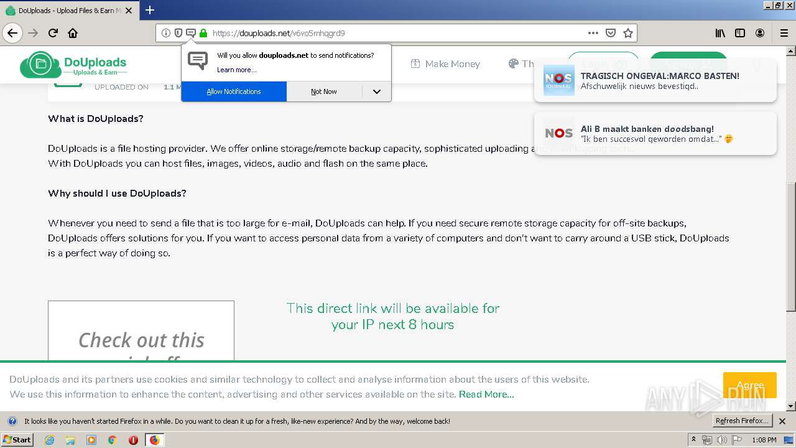
Task: Launch Chrome from the taskbar
Action: coord(112,440)
